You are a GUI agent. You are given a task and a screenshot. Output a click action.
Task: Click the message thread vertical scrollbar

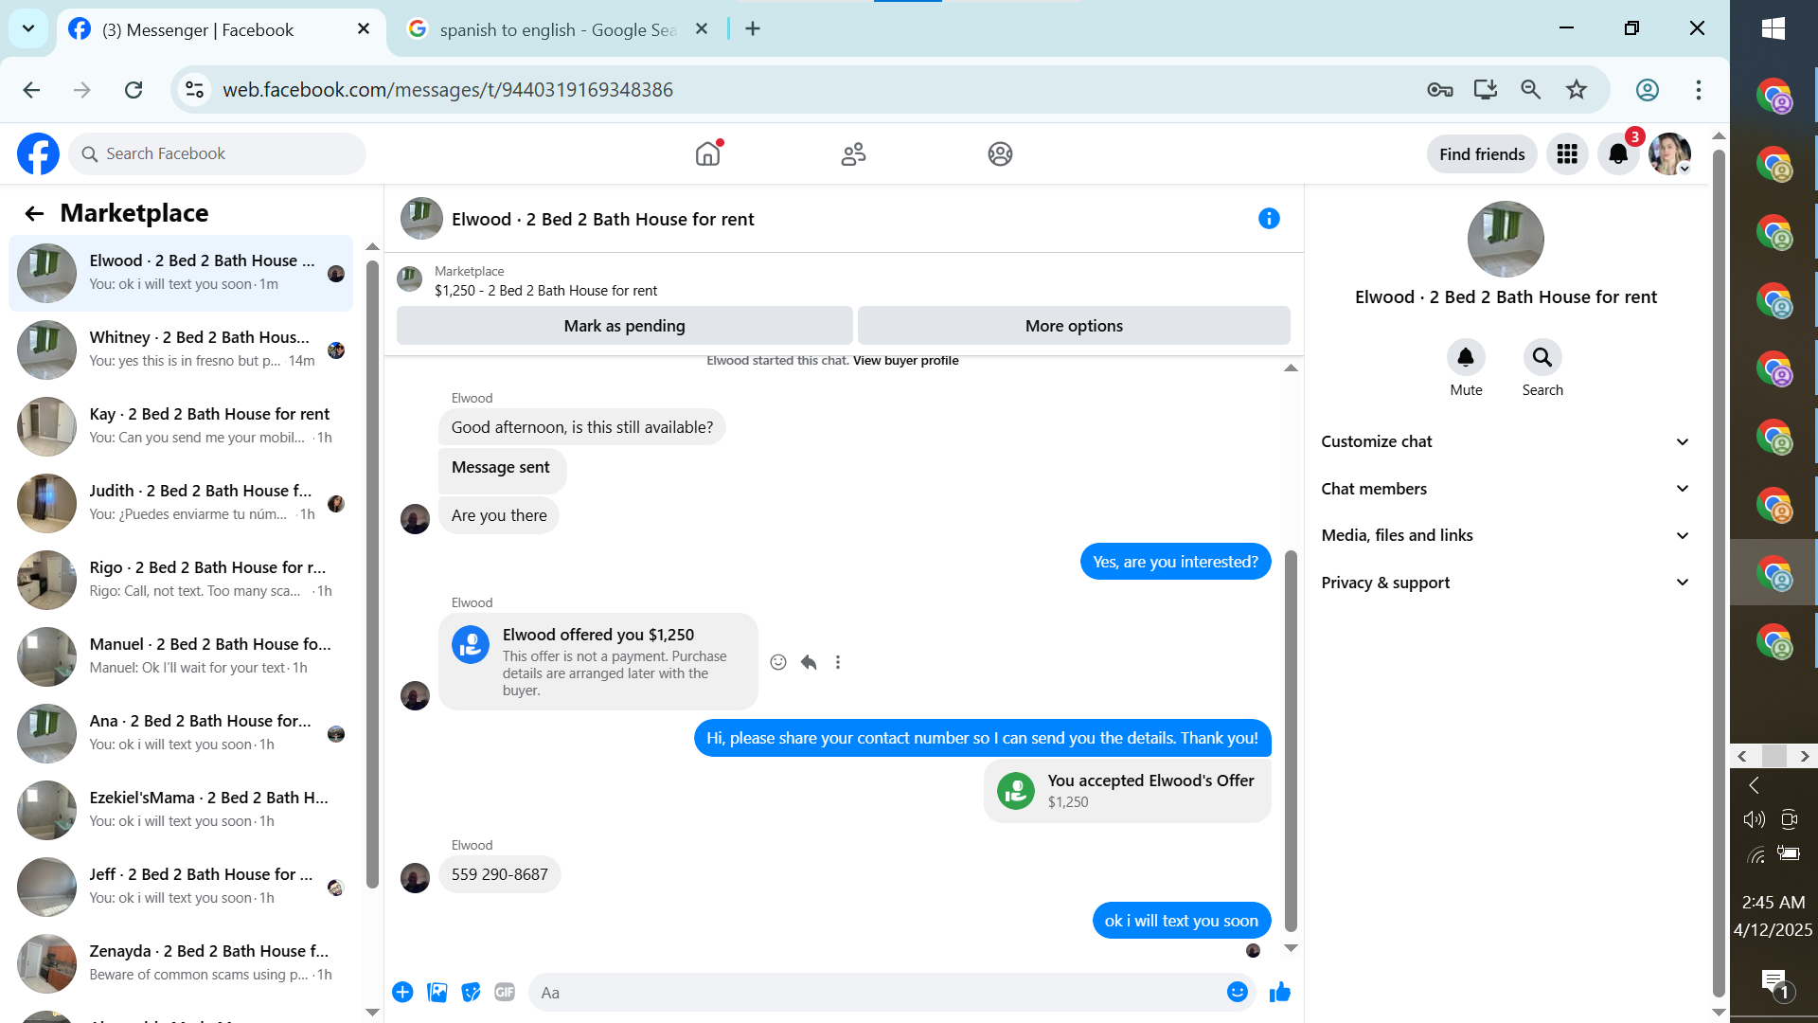[x=1291, y=741]
